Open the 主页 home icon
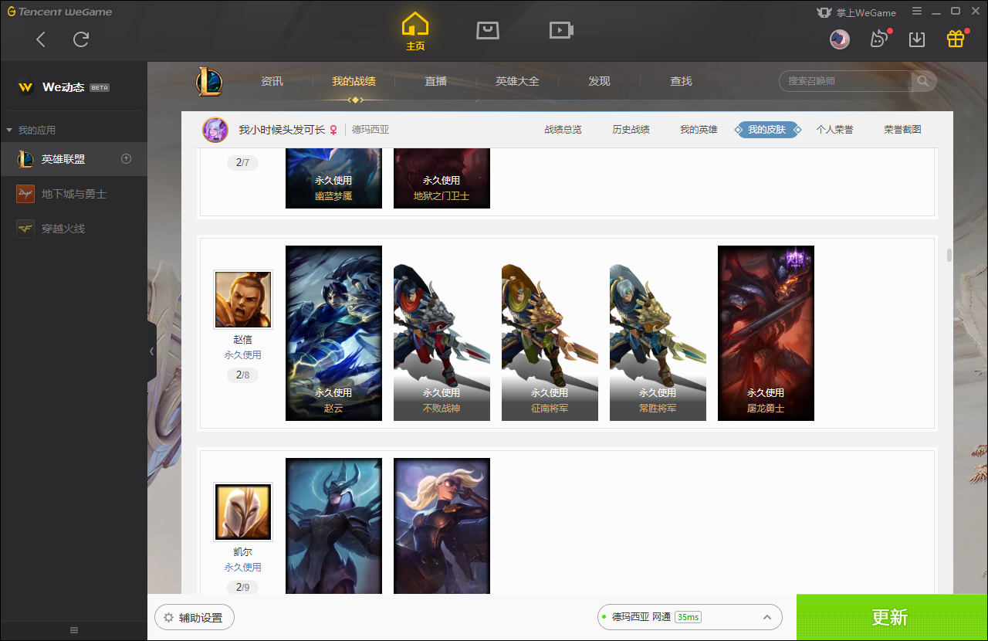 (415, 32)
